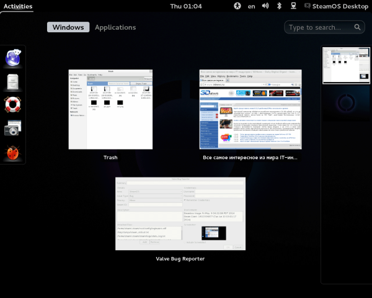This screenshot has height=298, width=372.
Task: Click the Activities button
Action: pyautogui.click(x=18, y=6)
